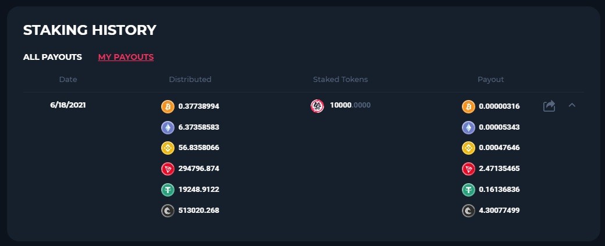This screenshot has width=605, height=246.
Task: Click the Bitcoin icon in Distributed column
Action: pos(168,106)
